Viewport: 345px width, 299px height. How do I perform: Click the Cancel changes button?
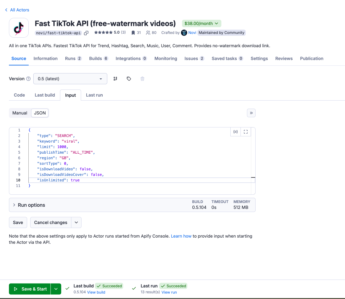51,222
